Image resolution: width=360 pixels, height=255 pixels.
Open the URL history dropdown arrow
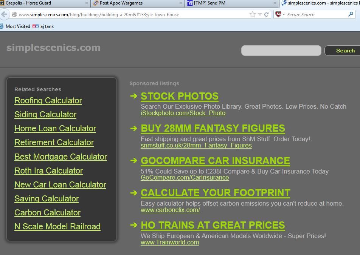[x=260, y=15]
